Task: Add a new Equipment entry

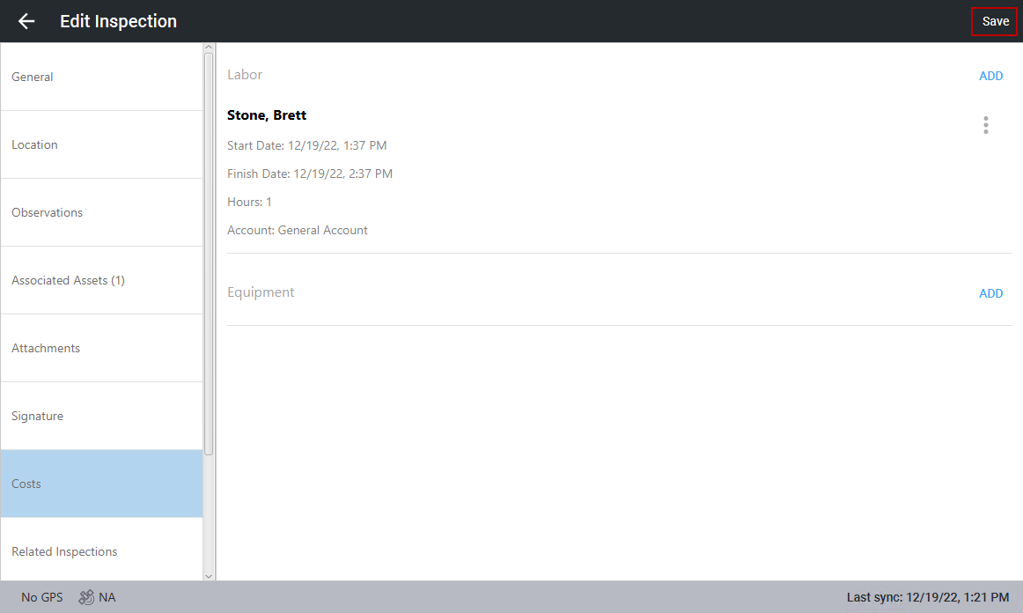Action: 990,293
